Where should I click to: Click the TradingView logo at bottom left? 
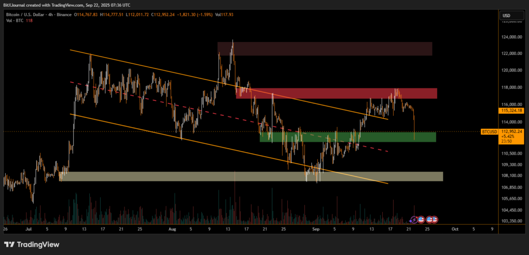(x=32, y=244)
